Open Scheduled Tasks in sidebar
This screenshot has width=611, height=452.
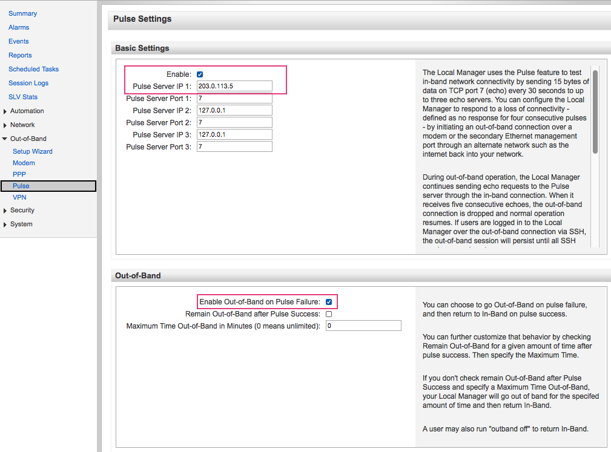[33, 69]
